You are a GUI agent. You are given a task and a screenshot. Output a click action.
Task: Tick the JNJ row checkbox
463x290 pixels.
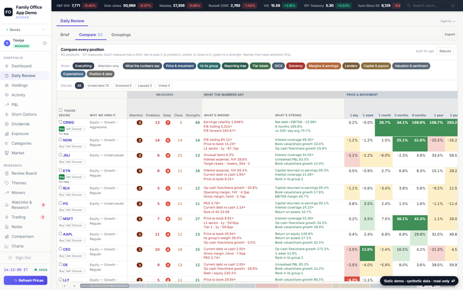pos(61,155)
